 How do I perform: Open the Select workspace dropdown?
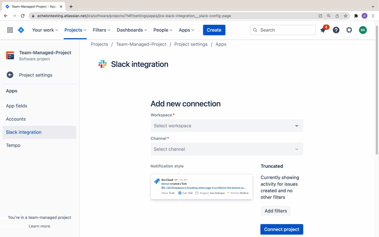coord(227,126)
